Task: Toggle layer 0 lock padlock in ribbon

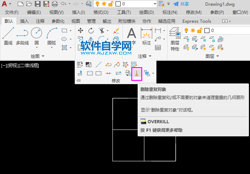Action: click(x=200, y=30)
